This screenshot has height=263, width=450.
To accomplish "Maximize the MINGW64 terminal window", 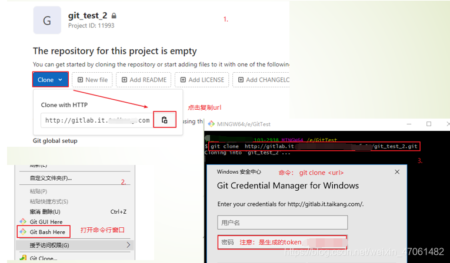I will pyautogui.click(x=429, y=124).
